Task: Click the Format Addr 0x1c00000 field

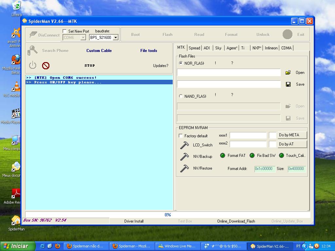Action: [265, 169]
